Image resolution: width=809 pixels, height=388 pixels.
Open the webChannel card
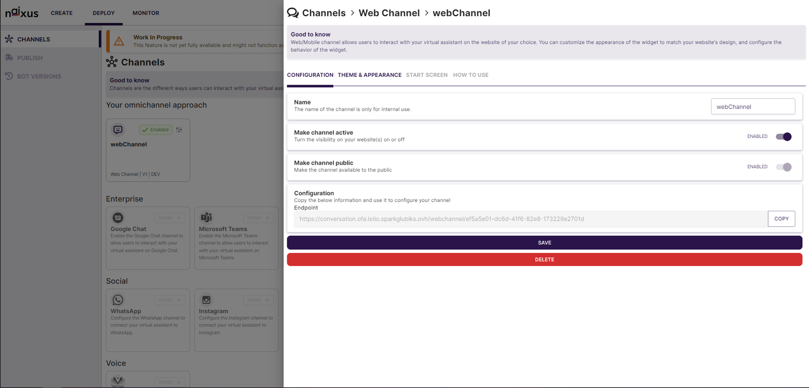[148, 150]
